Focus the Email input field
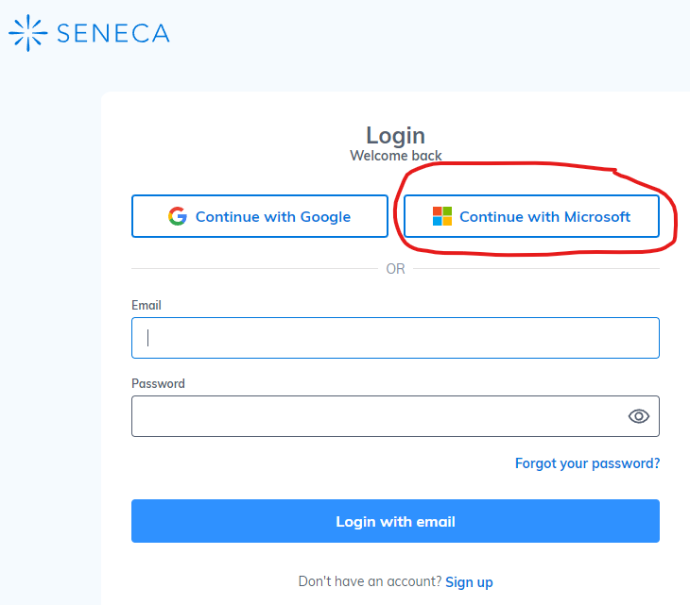This screenshot has width=690, height=605. tap(395, 338)
